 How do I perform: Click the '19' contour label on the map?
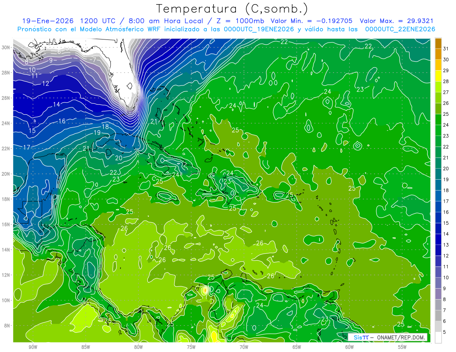97,133
